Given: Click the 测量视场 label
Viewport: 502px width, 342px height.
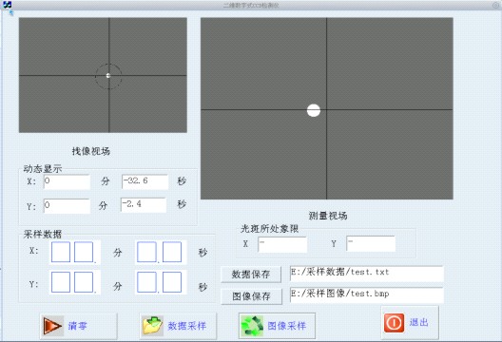Looking at the screenshot, I should pos(328,216).
